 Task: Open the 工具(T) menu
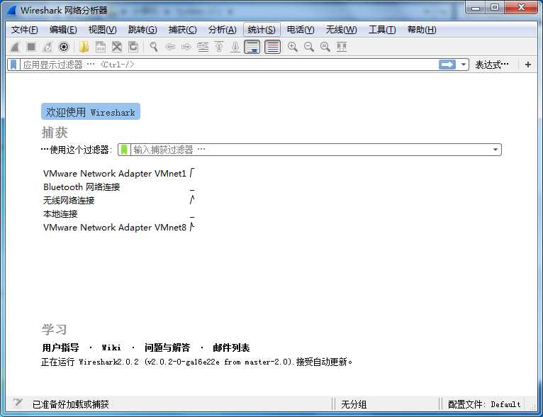(x=382, y=30)
